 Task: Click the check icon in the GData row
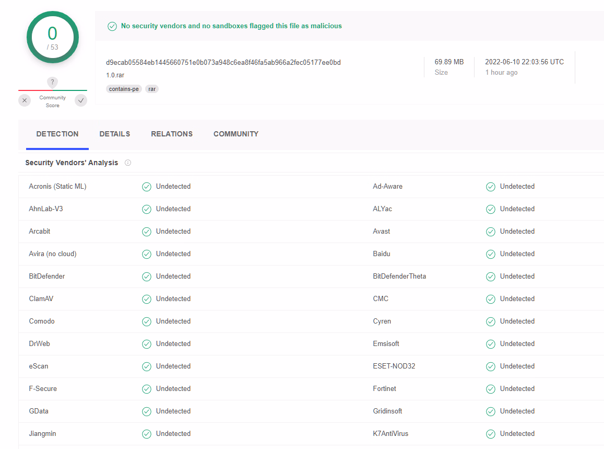point(147,411)
